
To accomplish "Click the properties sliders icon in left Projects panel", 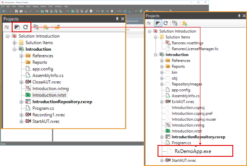I will pos(7,27).
